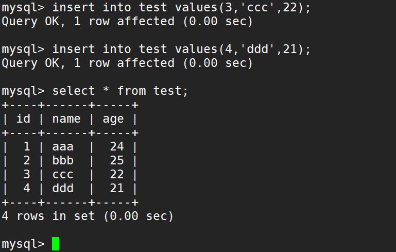The width and height of the screenshot is (396, 252).
Task: Click id value 2 in the table
Action: coord(27,161)
